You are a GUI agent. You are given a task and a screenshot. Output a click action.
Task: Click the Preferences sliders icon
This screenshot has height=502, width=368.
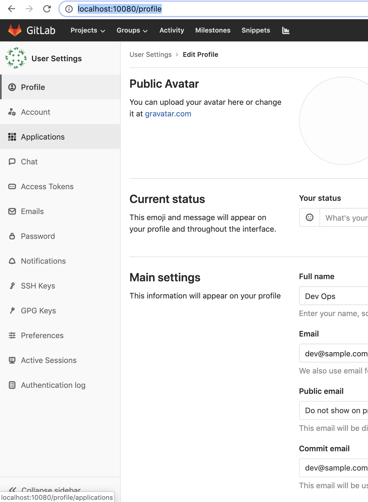click(12, 335)
